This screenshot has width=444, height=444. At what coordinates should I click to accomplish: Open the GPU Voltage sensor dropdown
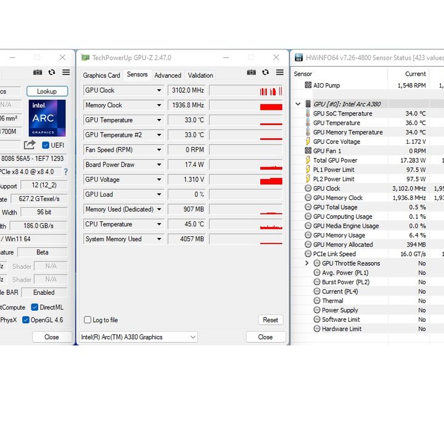pos(159,179)
